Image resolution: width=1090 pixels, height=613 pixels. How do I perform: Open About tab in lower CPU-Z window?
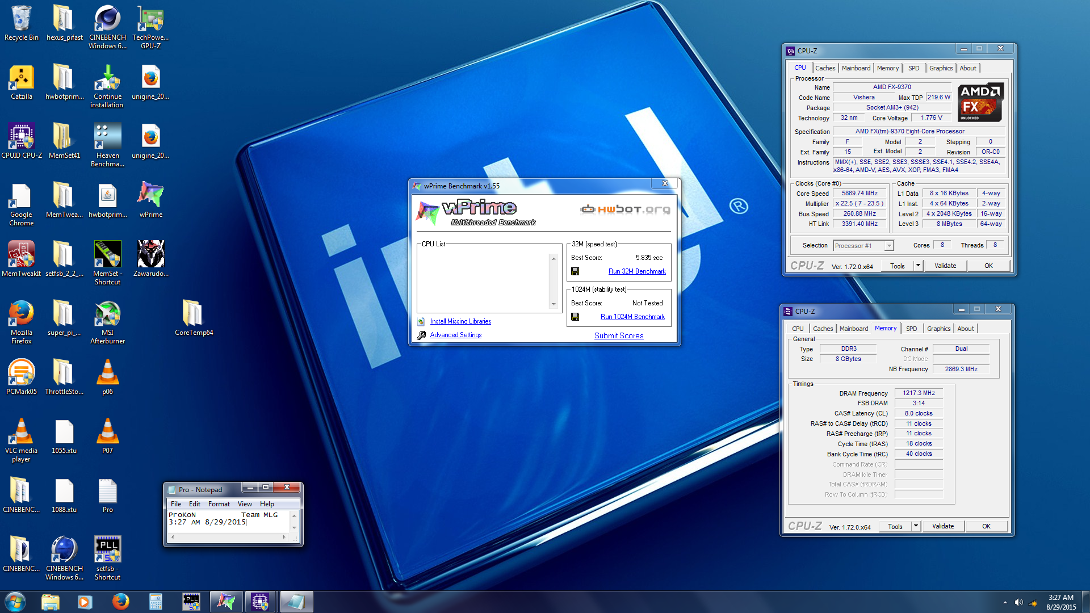coord(966,329)
